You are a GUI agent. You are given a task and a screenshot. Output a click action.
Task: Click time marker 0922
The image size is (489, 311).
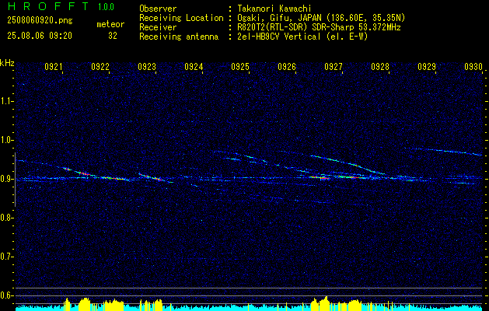(100, 66)
